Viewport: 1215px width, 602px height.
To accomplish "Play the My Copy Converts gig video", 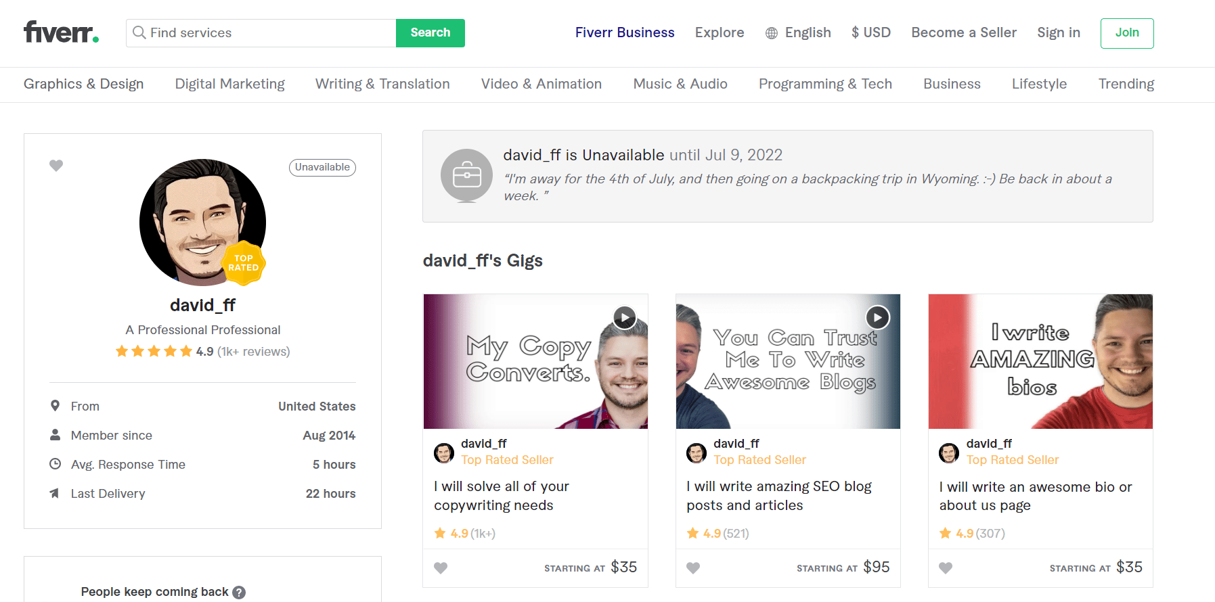I will click(624, 317).
